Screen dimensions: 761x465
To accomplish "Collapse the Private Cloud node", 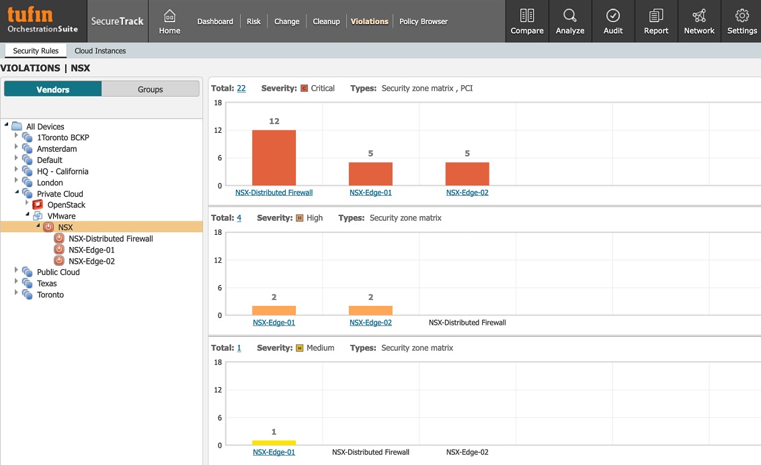I will point(17,193).
